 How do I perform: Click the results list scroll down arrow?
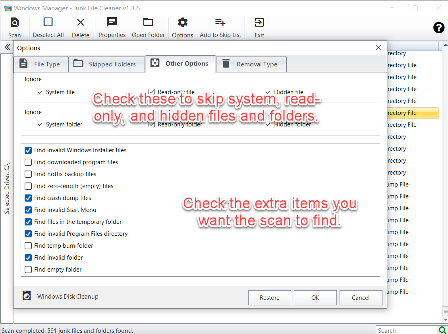point(445,320)
